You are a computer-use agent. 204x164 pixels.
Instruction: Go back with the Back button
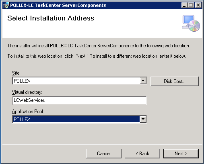coord(142,154)
